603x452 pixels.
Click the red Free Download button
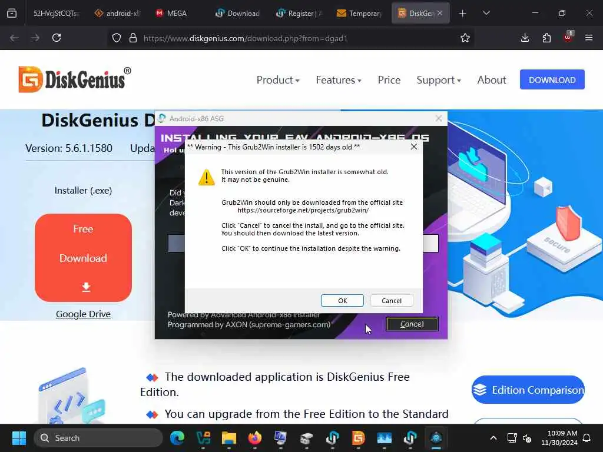(x=83, y=258)
